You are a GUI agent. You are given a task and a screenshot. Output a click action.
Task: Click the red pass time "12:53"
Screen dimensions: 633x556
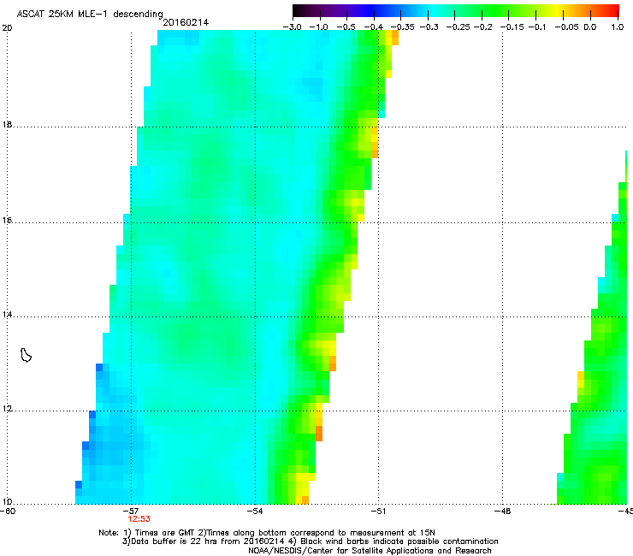tap(139, 519)
